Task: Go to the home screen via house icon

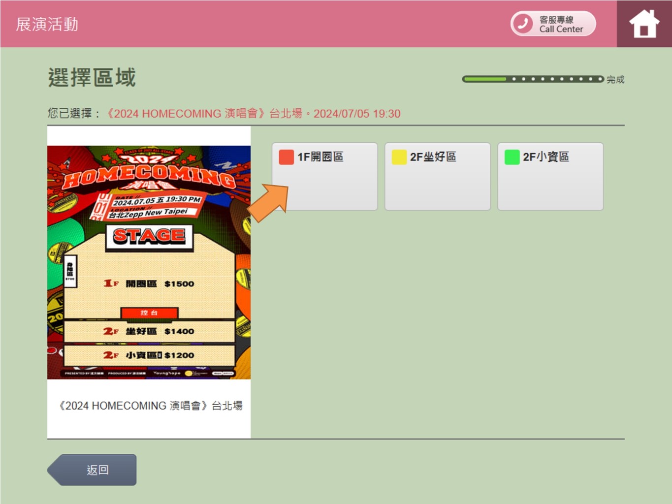Action: [x=644, y=24]
